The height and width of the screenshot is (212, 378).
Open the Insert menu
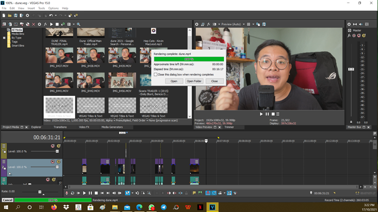pyautogui.click(x=31, y=8)
